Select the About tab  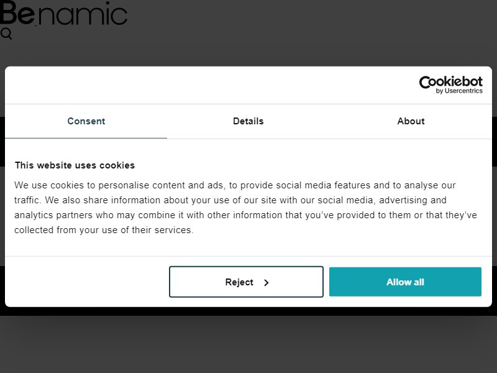(x=411, y=121)
